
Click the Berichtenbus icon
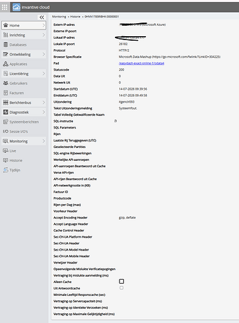click(6, 103)
